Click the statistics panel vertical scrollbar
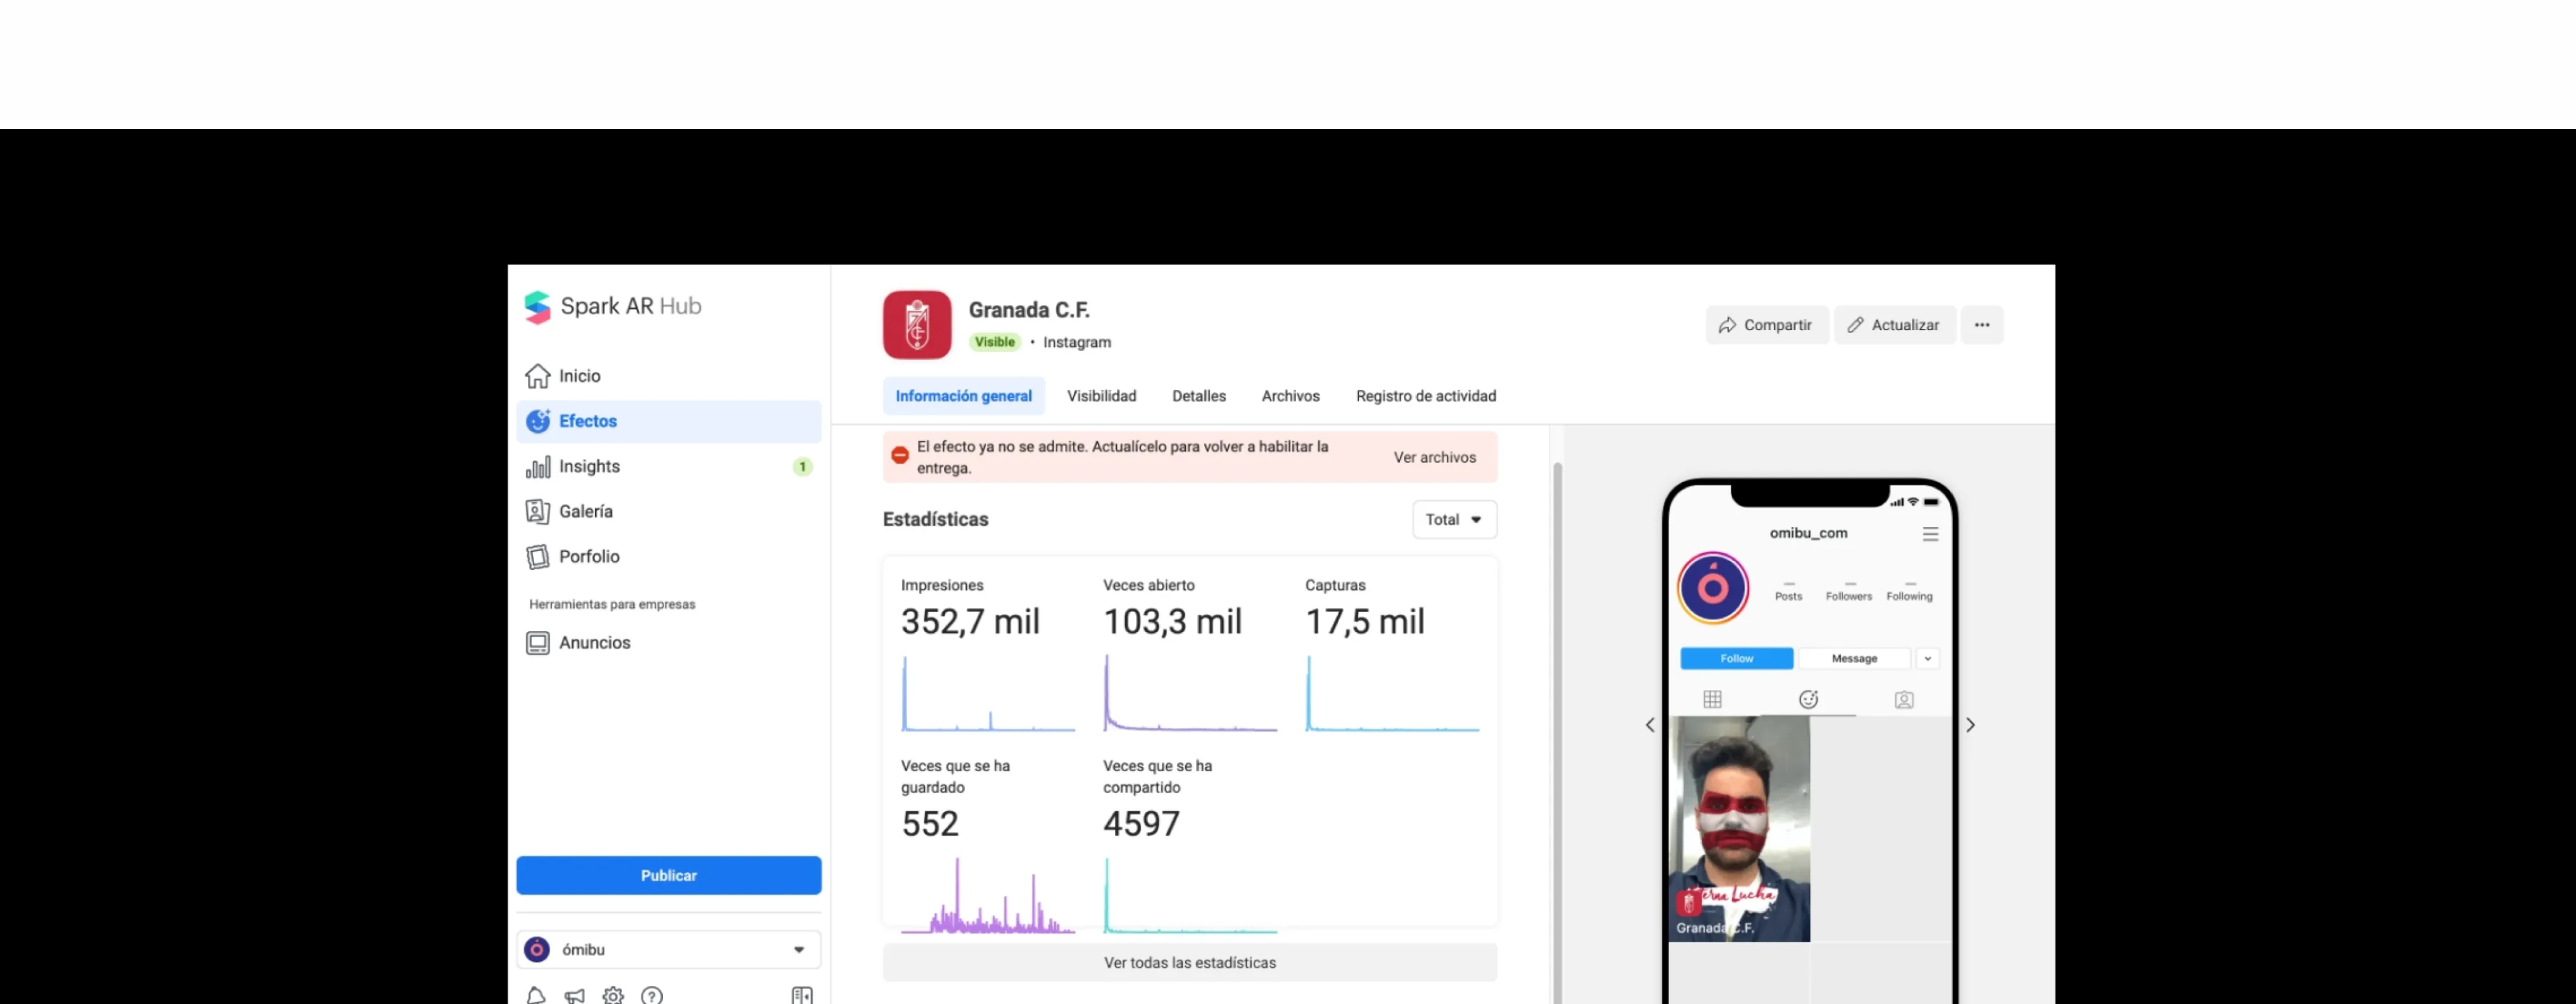This screenshot has width=2576, height=1004. [1557, 732]
